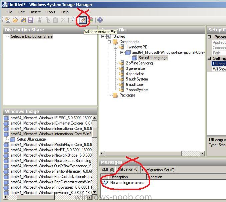The image size is (226, 202).
Task: Select amd64_Microsoft-Windows-PartitionManager component
Action: coord(51,171)
